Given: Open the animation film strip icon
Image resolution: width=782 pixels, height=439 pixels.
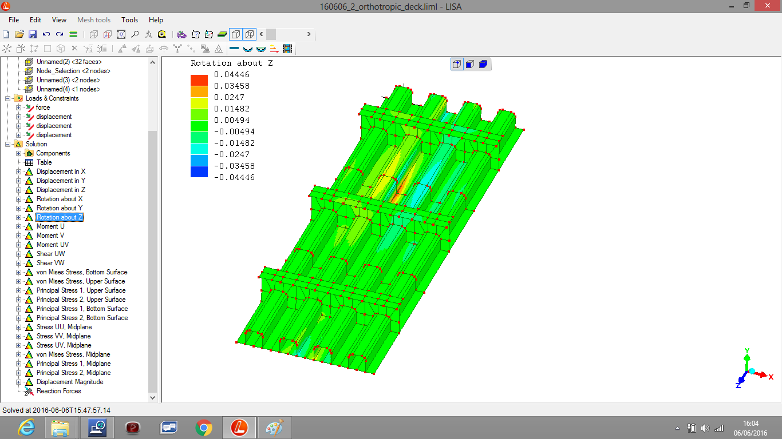Looking at the screenshot, I should 287,49.
